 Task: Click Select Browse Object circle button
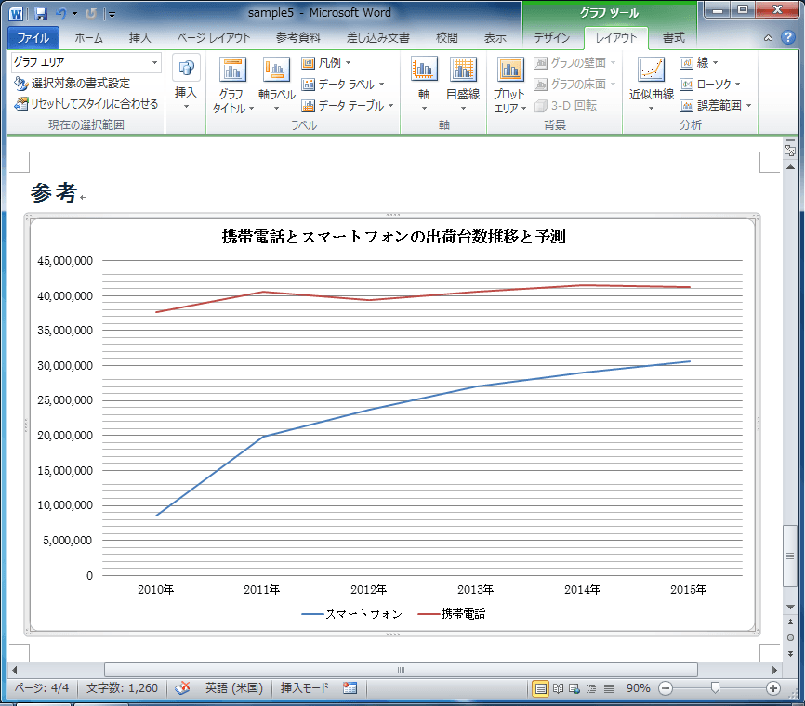coord(790,638)
